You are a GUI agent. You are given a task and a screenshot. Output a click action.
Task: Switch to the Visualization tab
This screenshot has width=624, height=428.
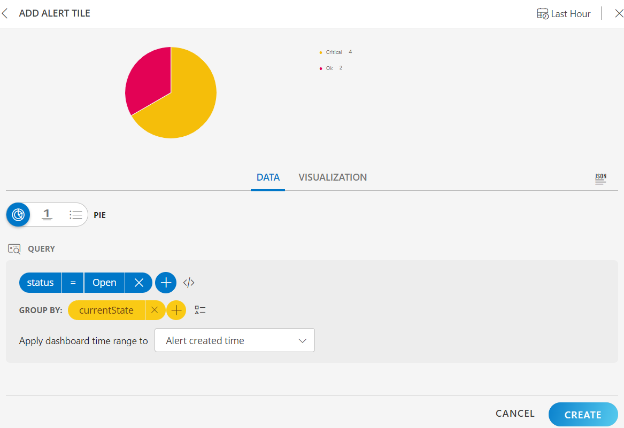click(332, 177)
